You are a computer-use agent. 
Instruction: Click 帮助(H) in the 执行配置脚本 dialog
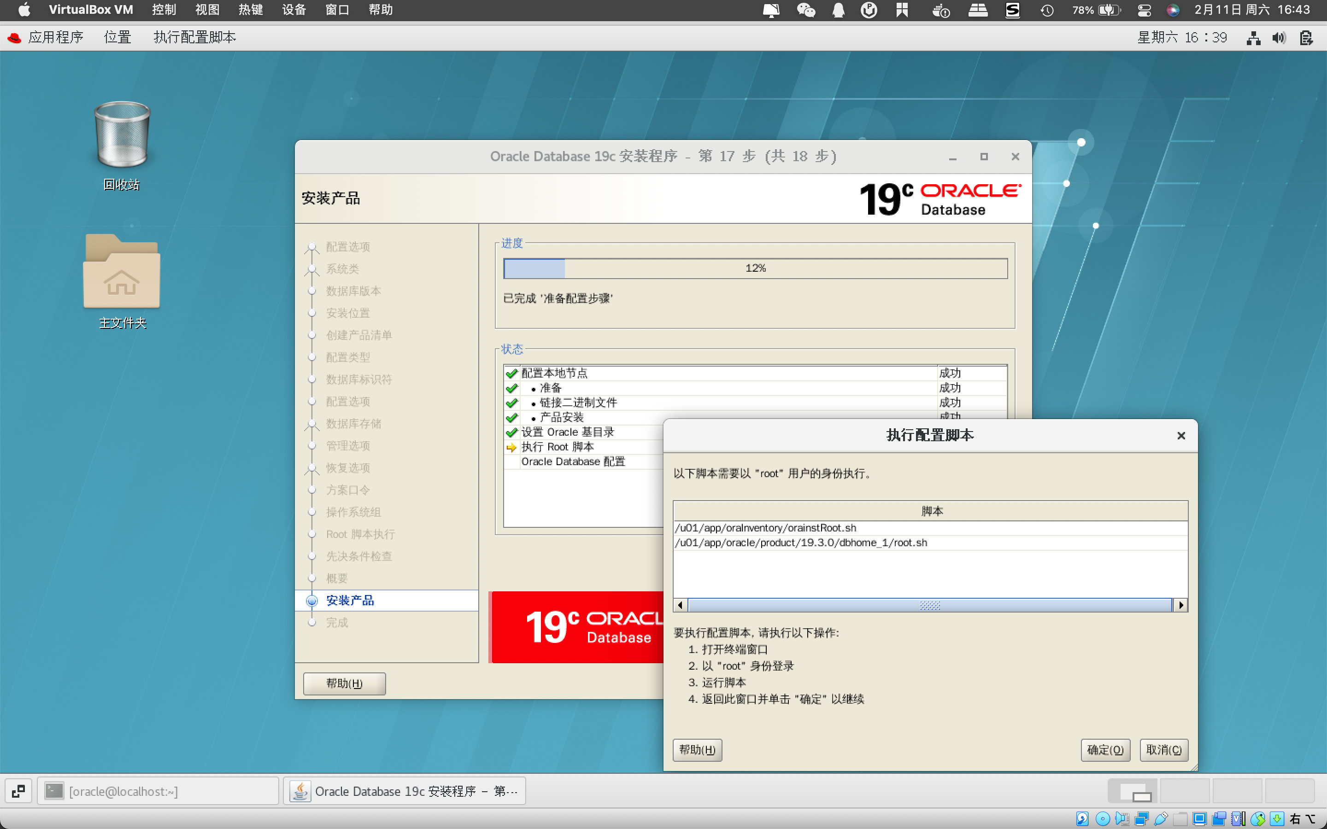[x=697, y=749]
